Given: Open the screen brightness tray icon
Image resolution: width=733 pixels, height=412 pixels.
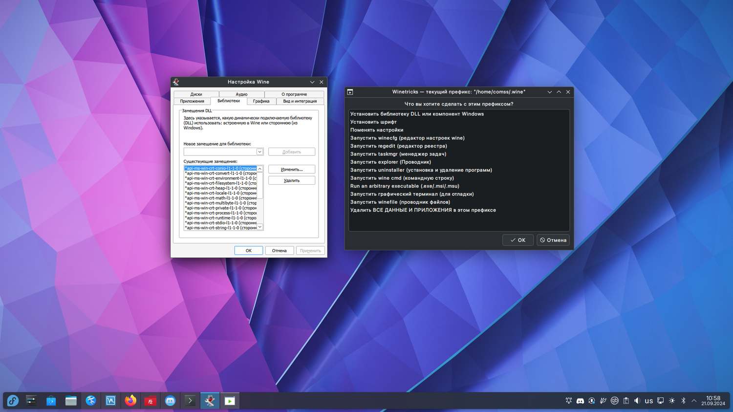Looking at the screenshot, I should [672, 401].
